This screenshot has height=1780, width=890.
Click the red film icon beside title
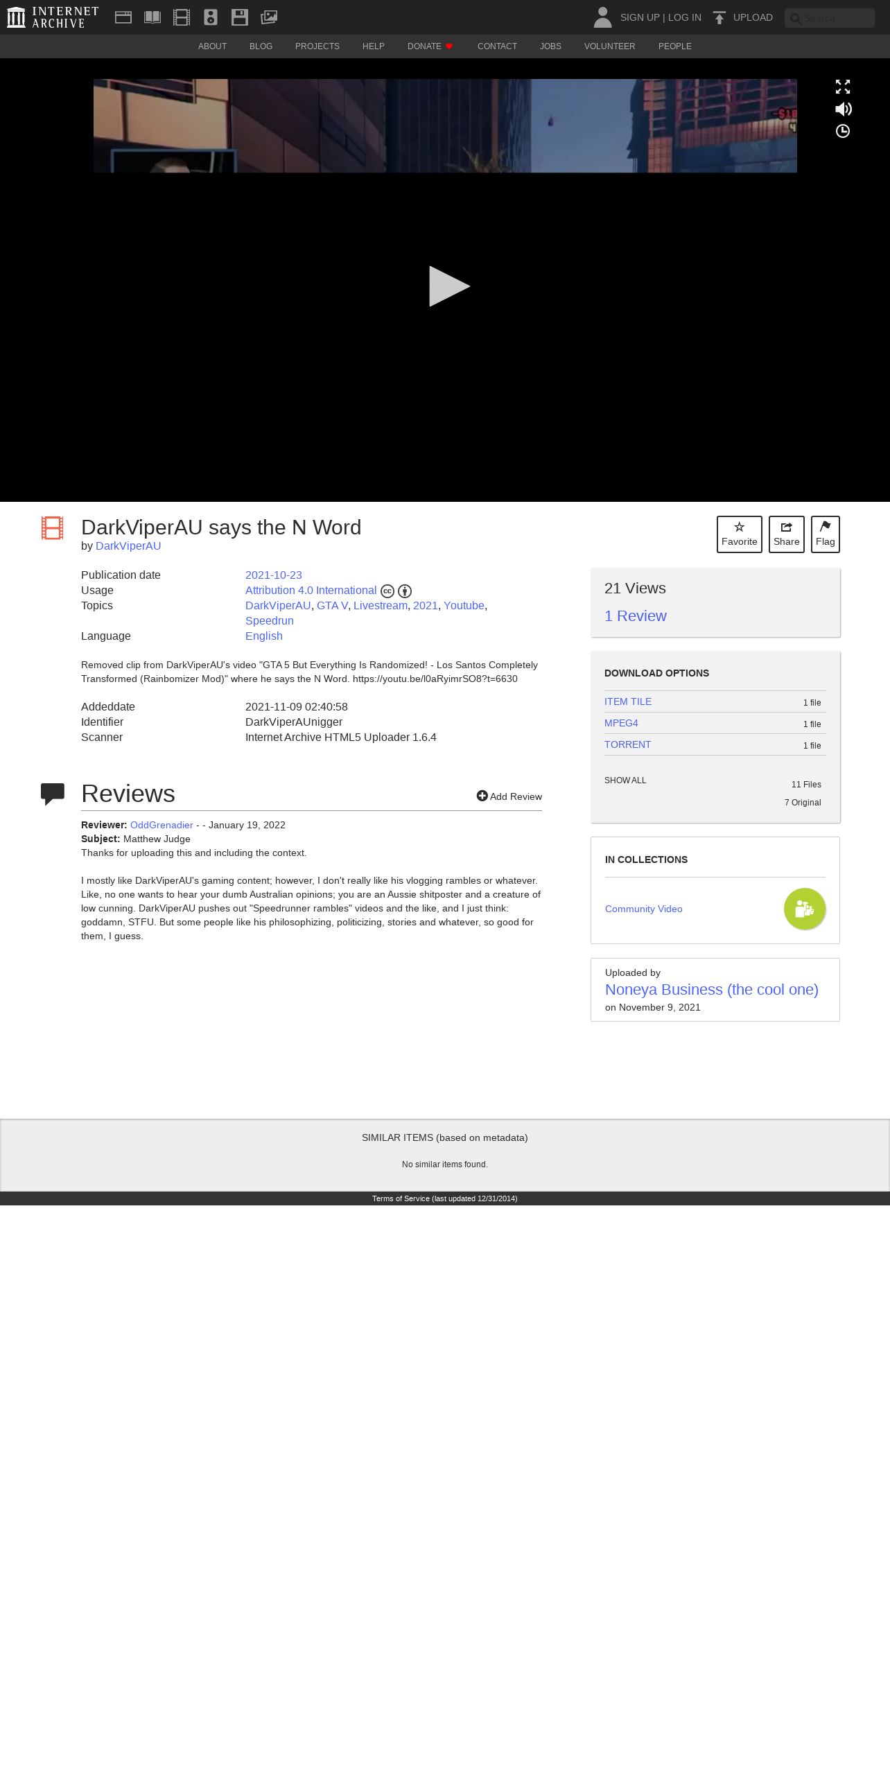(x=52, y=528)
